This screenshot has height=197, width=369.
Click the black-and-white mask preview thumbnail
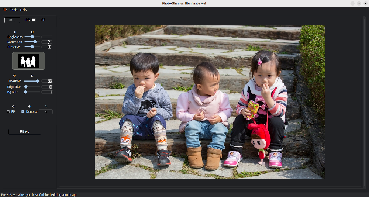click(28, 61)
